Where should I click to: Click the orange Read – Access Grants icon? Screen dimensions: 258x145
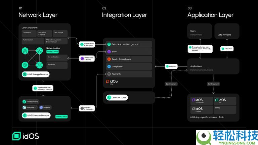pos(109,59)
